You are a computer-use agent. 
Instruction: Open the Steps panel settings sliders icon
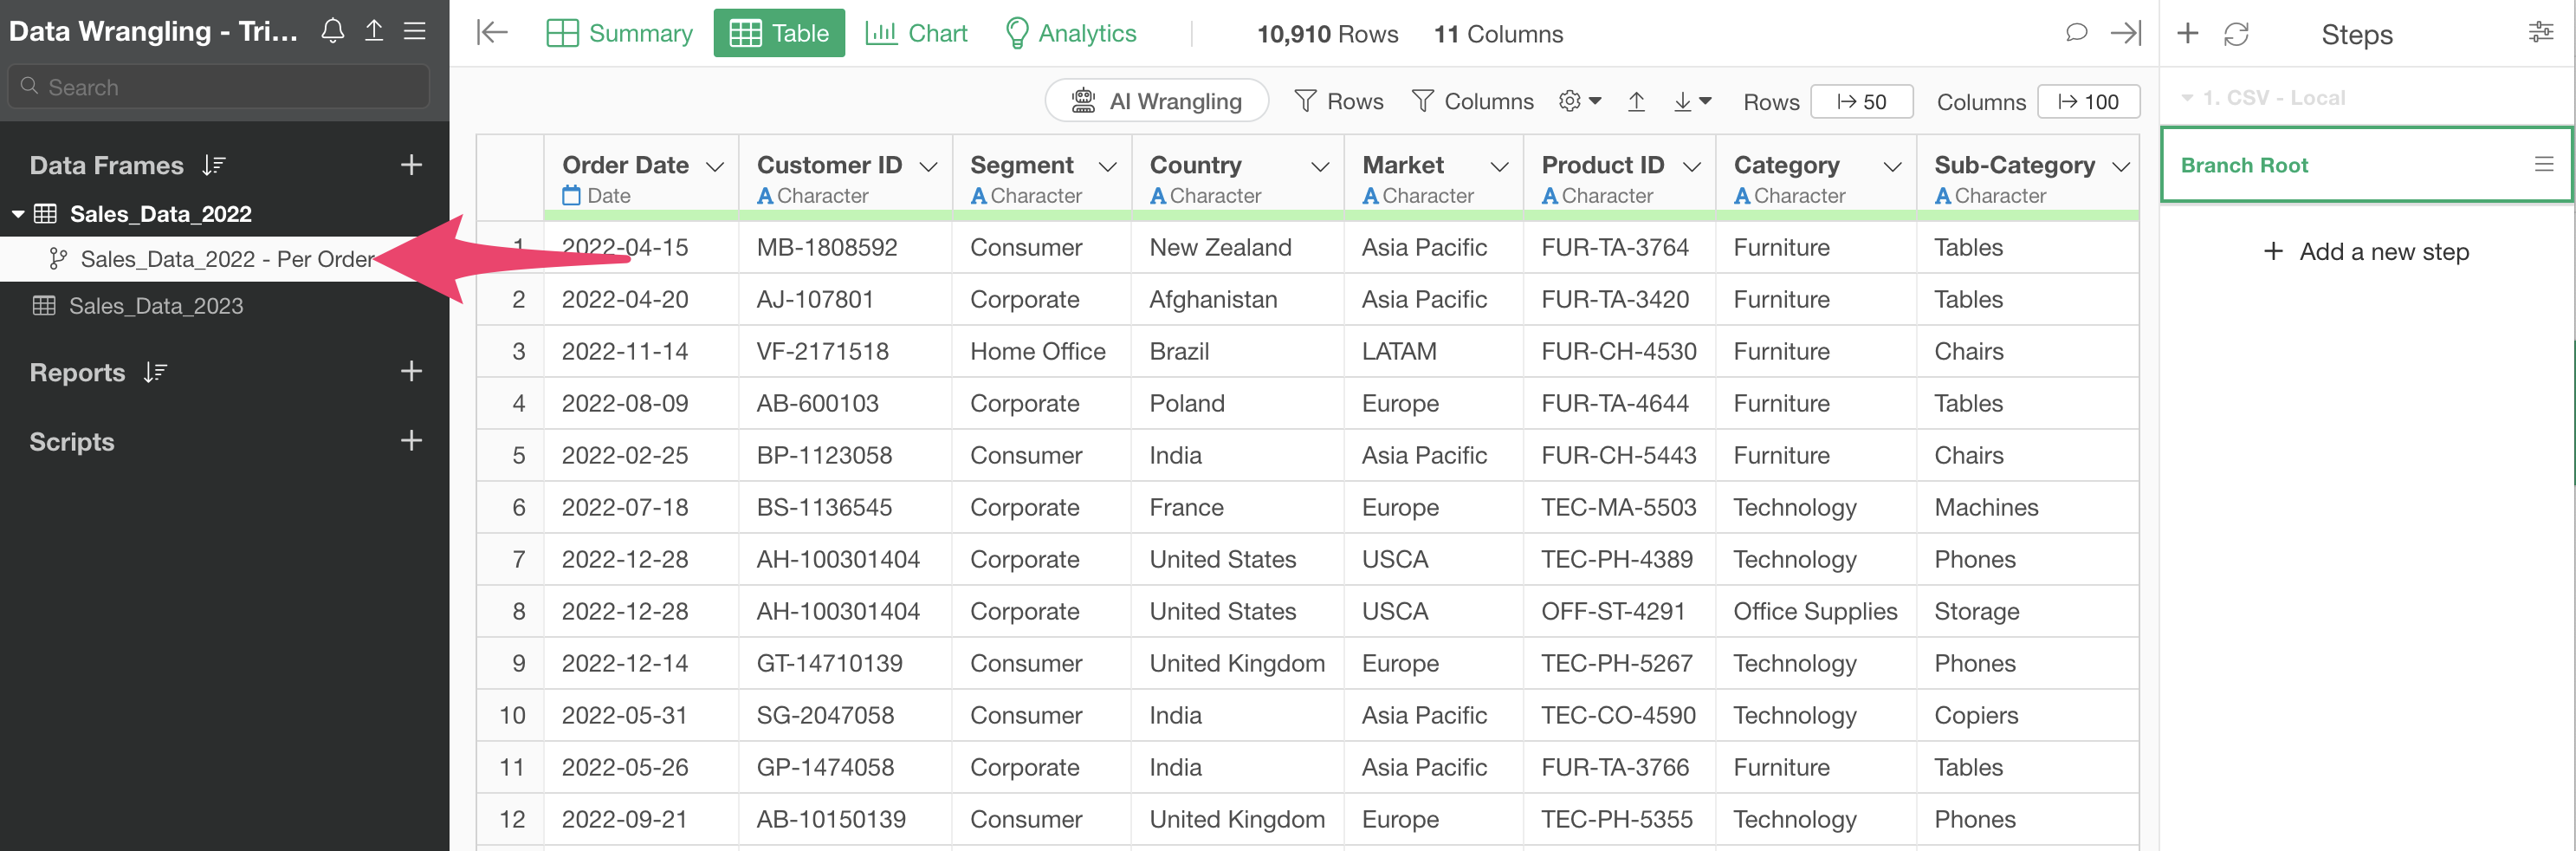point(2540,33)
